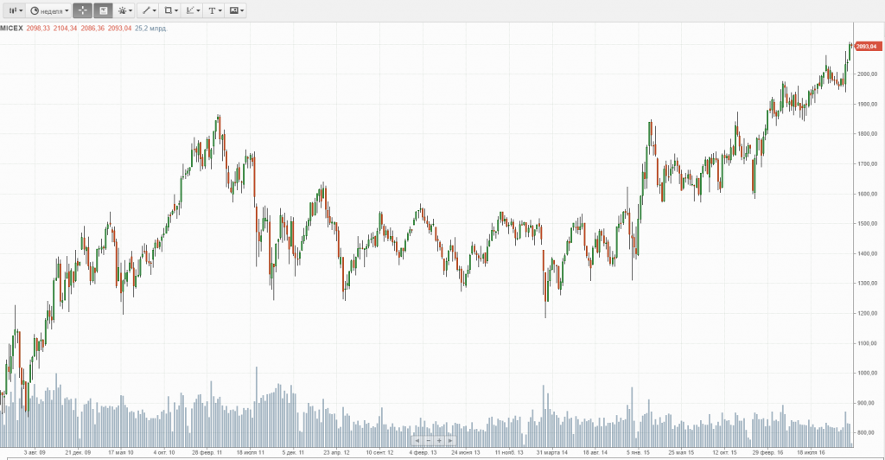Toggle the crosshair cursor button
885x460 pixels.
pos(82,11)
